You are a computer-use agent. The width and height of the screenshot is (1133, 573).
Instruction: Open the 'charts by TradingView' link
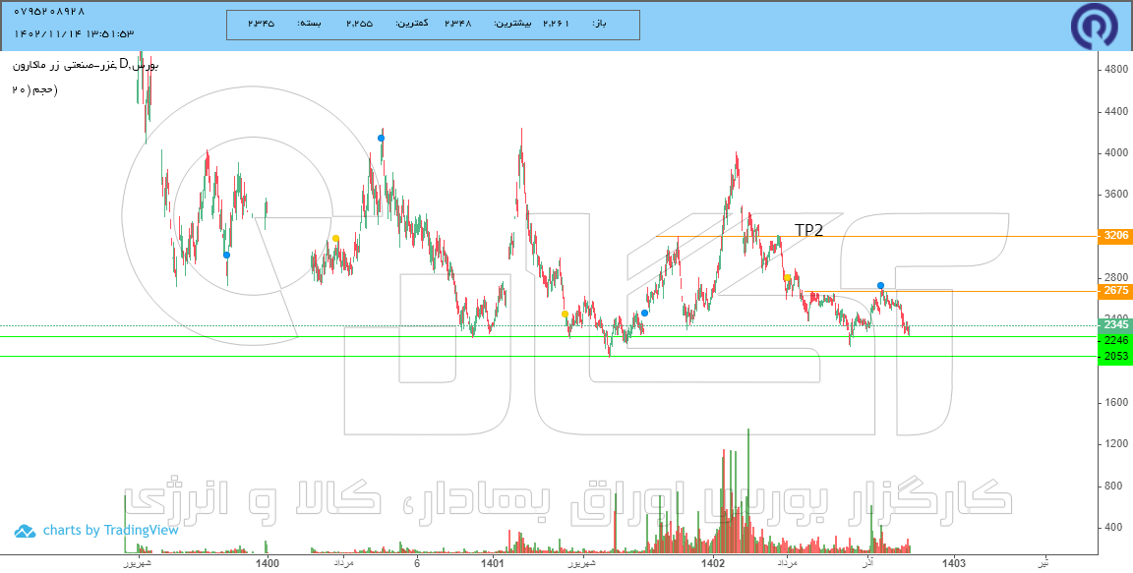pos(110,531)
